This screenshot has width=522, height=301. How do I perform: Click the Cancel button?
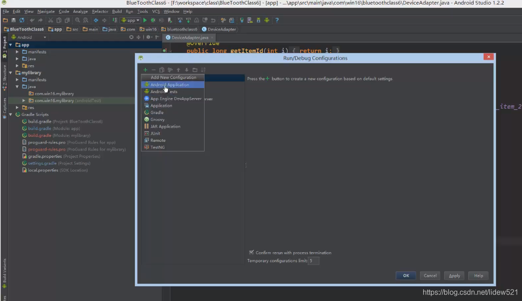point(430,275)
